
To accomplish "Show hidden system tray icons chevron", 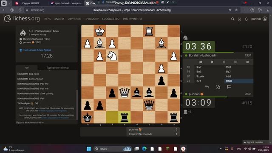I will (221, 149).
